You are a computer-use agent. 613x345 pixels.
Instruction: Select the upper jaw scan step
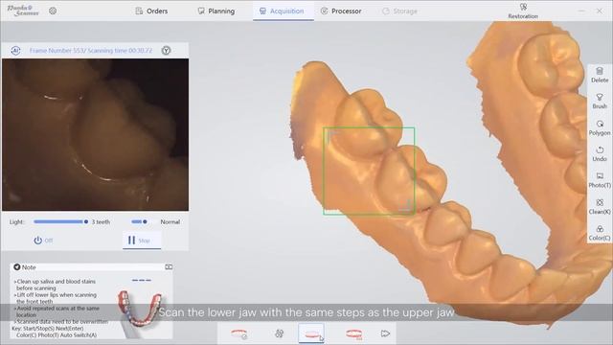[238, 333]
